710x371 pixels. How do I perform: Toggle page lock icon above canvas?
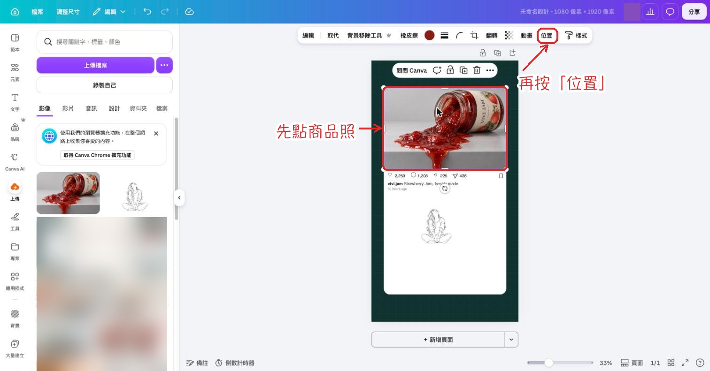tap(482, 53)
